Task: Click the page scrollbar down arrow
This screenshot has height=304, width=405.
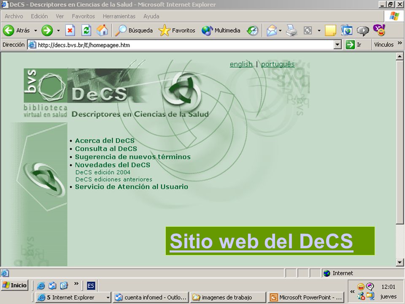Action: [400, 262]
